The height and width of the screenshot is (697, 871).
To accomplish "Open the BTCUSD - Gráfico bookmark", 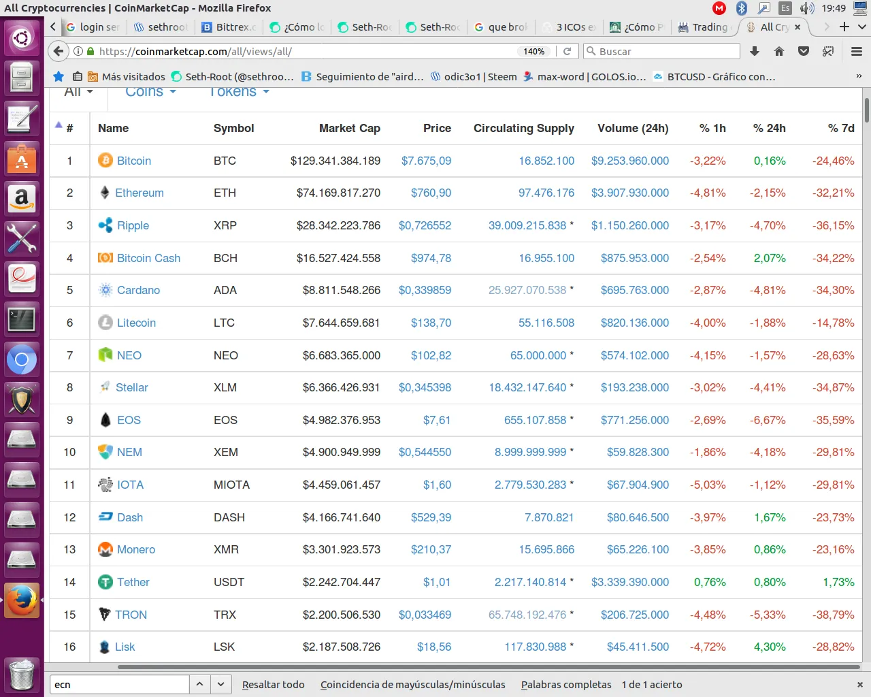I will (714, 76).
